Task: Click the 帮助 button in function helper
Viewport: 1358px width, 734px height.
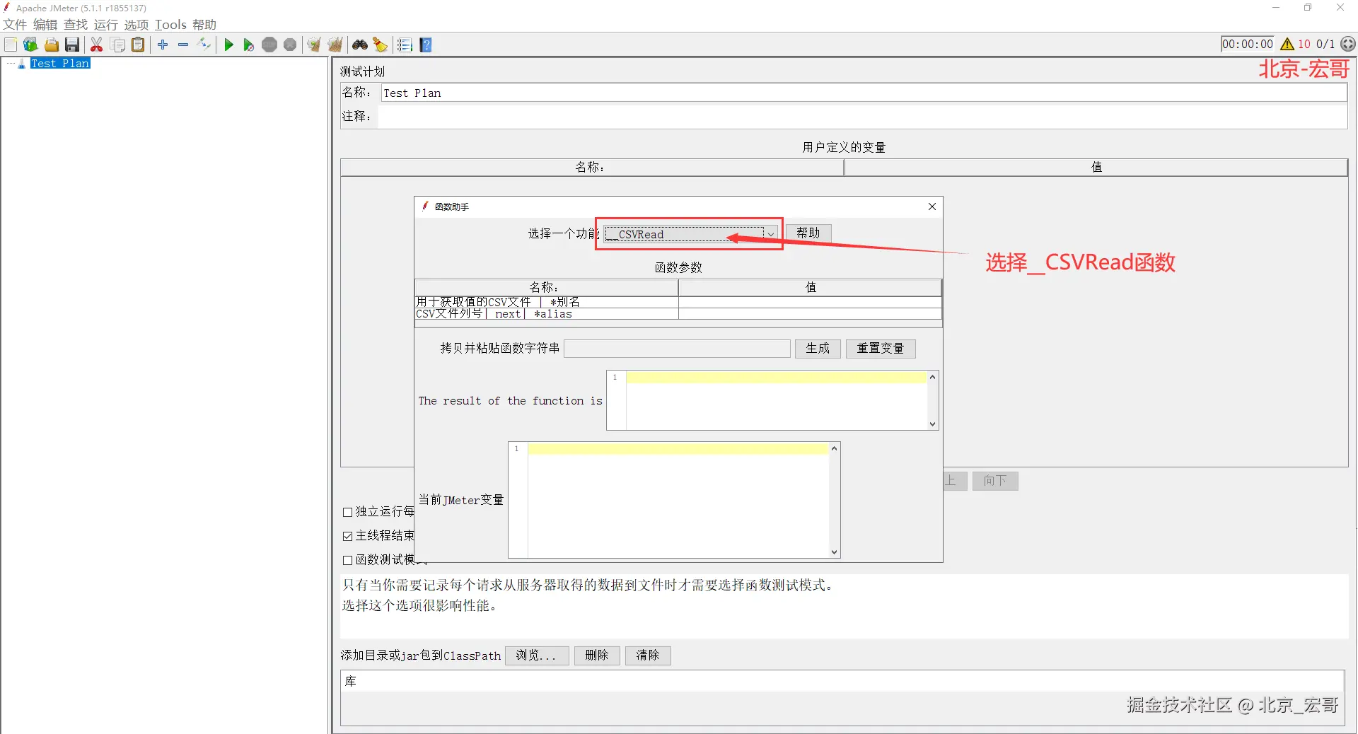Action: point(808,233)
